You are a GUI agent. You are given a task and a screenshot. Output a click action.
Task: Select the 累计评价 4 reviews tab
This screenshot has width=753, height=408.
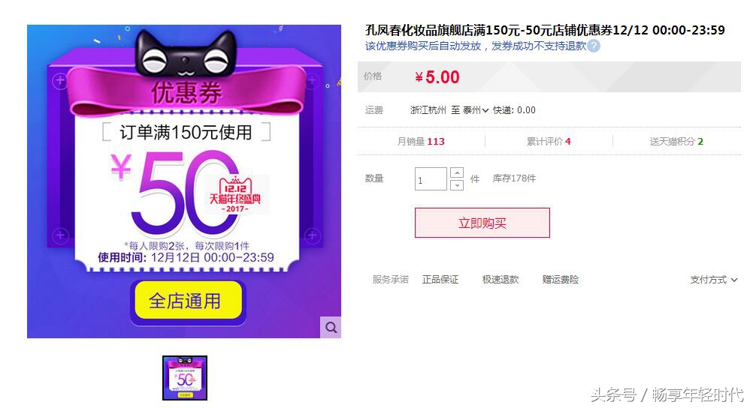coord(549,142)
